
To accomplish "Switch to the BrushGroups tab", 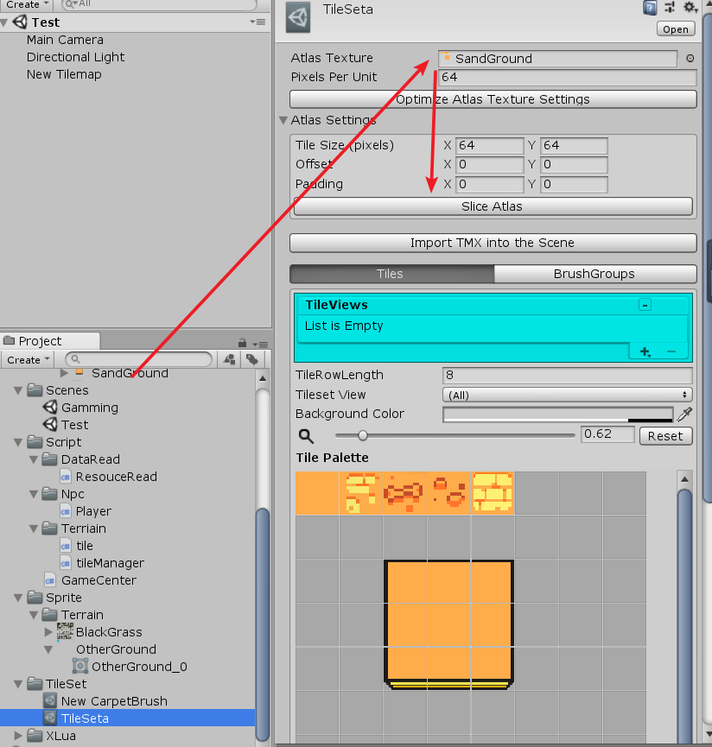I will coord(594,274).
